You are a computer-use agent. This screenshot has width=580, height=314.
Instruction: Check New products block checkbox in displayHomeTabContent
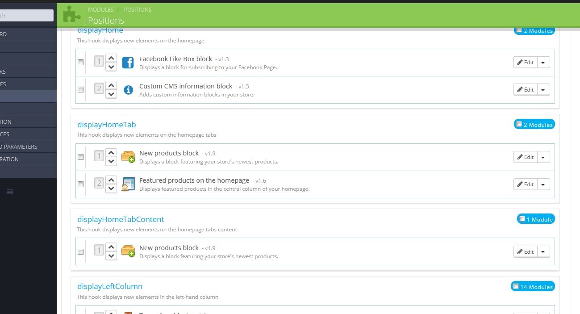[80, 252]
